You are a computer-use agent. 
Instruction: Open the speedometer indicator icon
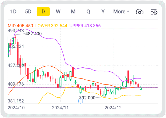pyautogui.click(x=139, y=12)
